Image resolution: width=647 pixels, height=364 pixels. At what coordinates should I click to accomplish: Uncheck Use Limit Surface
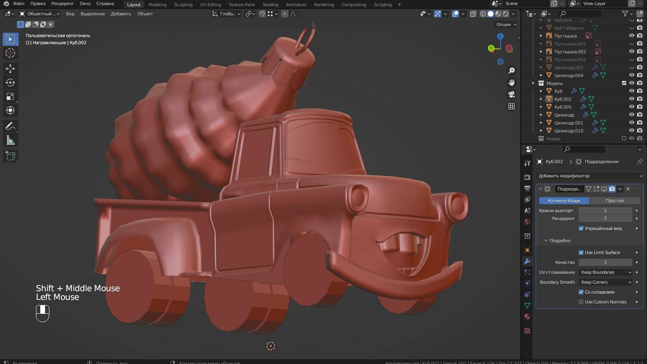[581, 253]
